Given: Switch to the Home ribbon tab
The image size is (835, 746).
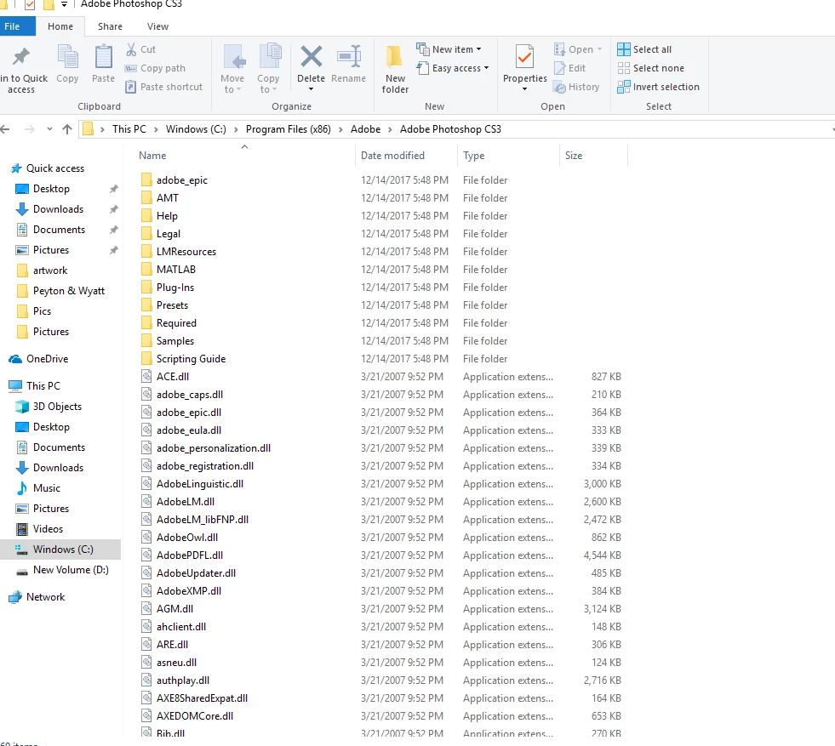Looking at the screenshot, I should [x=60, y=26].
